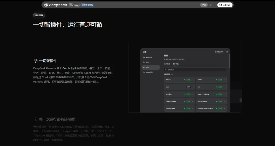Image resolution: width=275 pixels, height=146 pixels.
Task: Click the 插件 heading in settings dialog
Action: (166, 55)
